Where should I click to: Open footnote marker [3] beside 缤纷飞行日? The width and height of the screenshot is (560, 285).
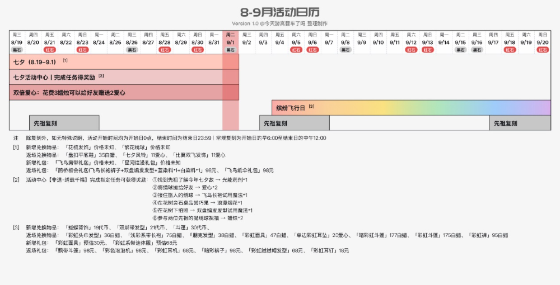(311, 106)
